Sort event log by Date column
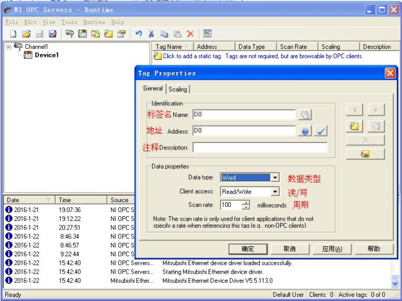 click(x=29, y=200)
